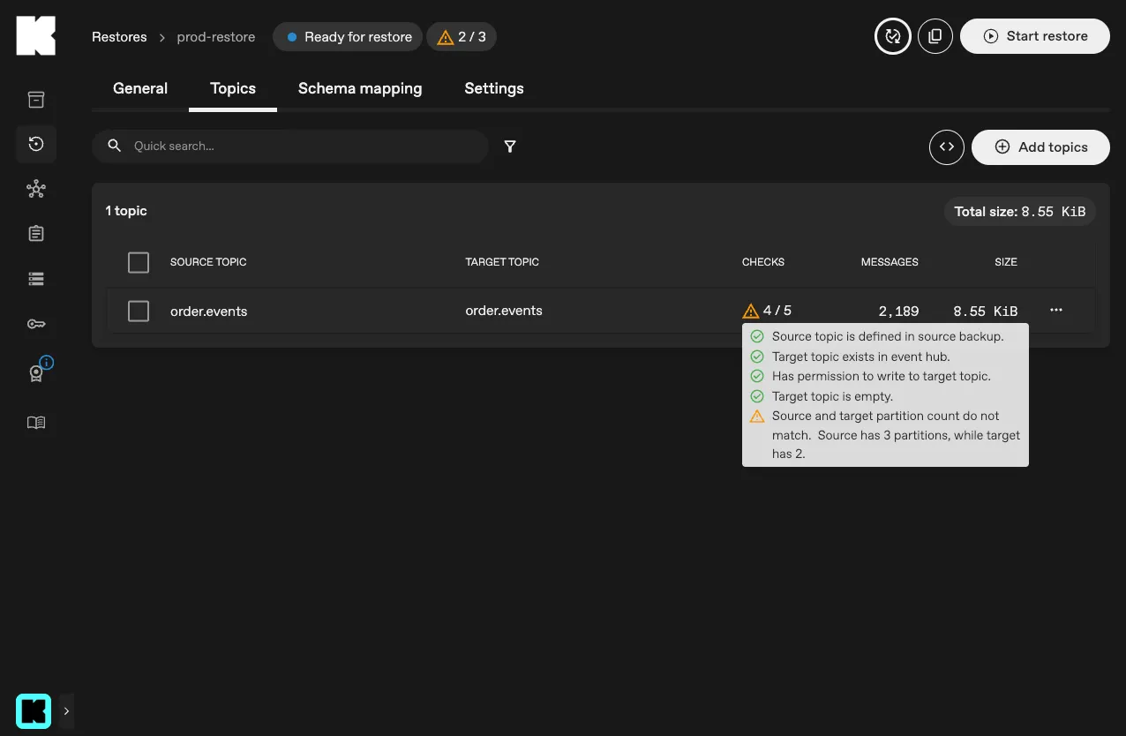
Task: Open the clipboard sidebar icon
Action: (36, 234)
